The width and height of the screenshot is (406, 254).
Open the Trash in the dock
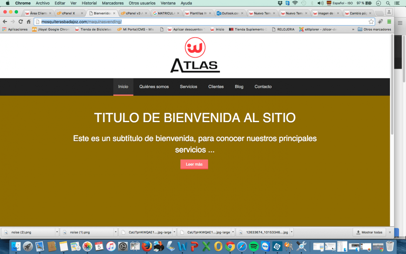390,246
